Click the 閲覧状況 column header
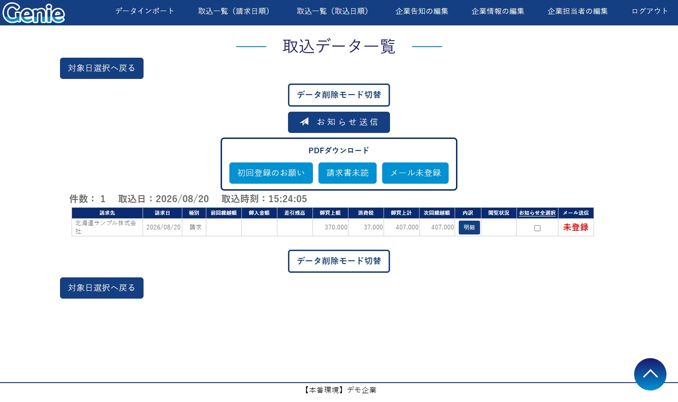The image size is (678, 402). point(499,213)
